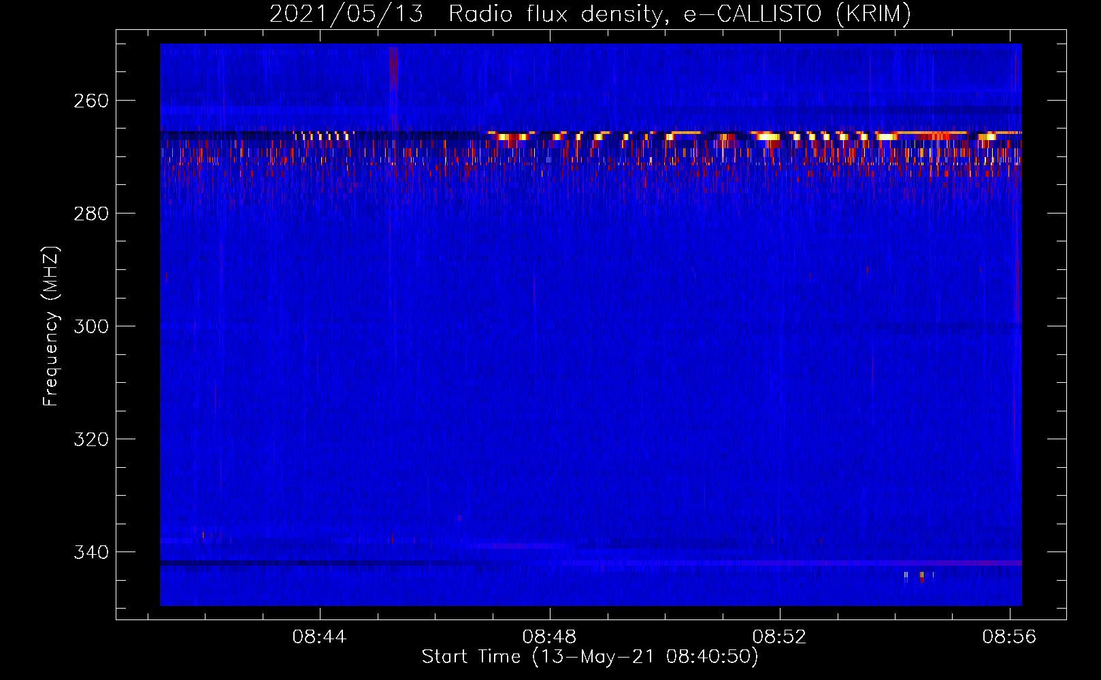Click the 320 frequency tick label
The height and width of the screenshot is (680, 1101).
point(91,439)
